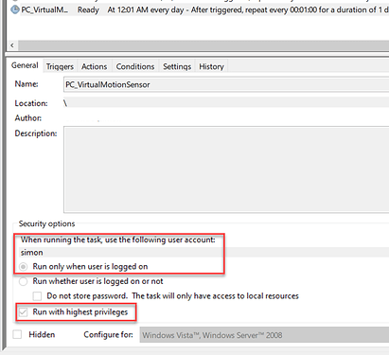Viewport: 389px width, 355px height.
Task: Click the task trigger description text
Action: pyautogui.click(x=248, y=9)
